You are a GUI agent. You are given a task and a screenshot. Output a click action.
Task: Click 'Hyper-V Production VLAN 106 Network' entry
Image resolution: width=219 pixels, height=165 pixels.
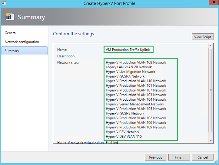136,122
